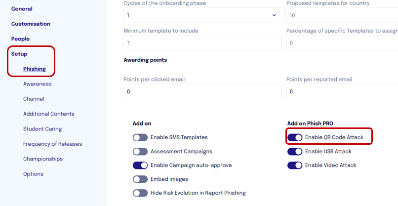Click Points per clicked email field

click(x=202, y=91)
